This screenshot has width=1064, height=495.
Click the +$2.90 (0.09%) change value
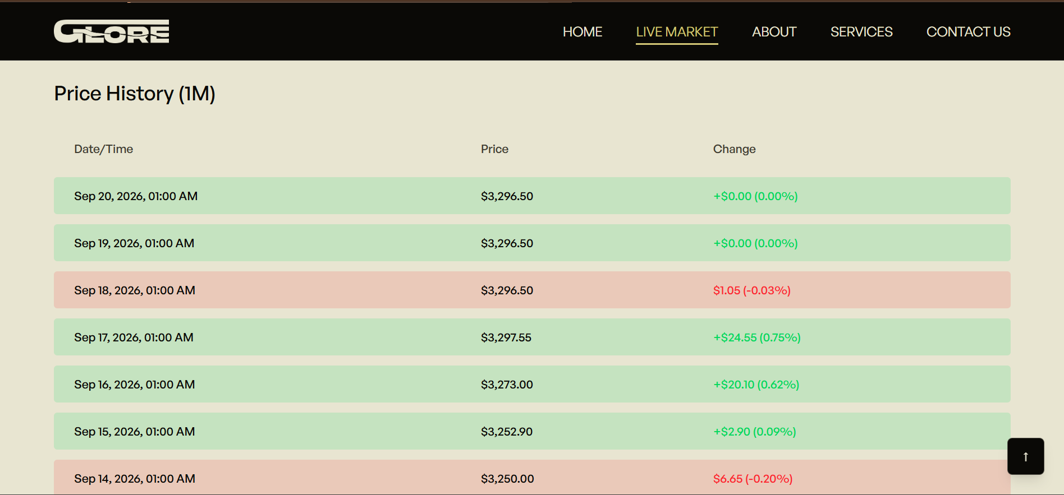coord(755,432)
